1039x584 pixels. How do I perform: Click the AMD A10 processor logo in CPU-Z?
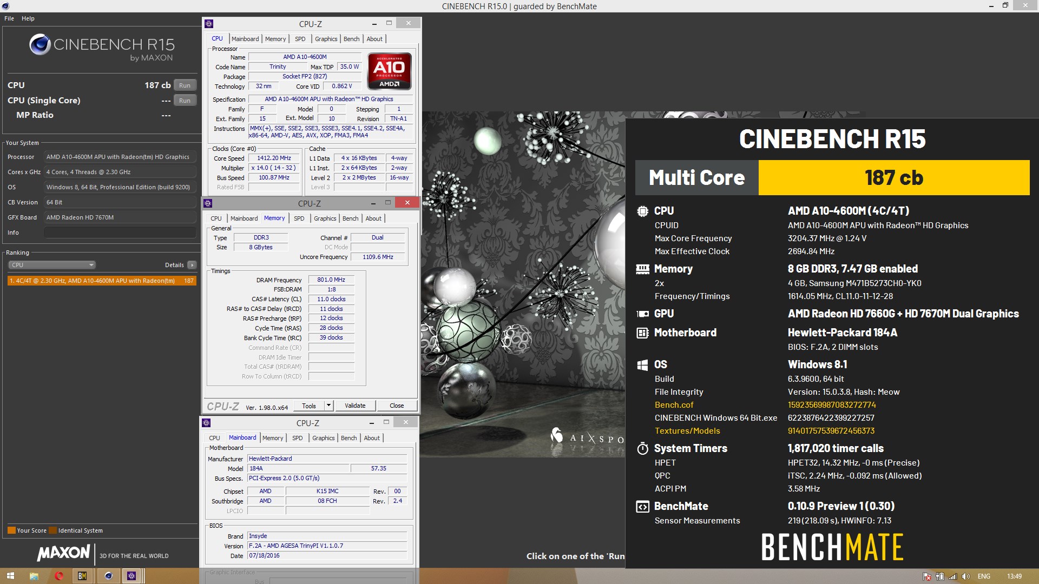[389, 71]
